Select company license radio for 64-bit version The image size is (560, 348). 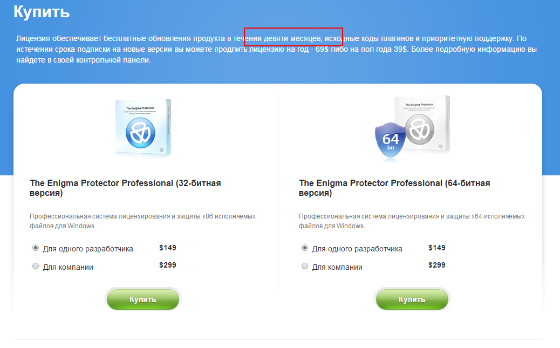point(305,266)
